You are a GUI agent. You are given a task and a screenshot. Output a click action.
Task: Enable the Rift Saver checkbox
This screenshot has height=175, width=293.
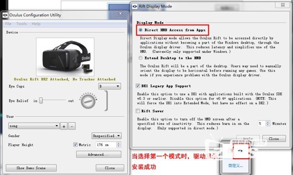coord(138,111)
